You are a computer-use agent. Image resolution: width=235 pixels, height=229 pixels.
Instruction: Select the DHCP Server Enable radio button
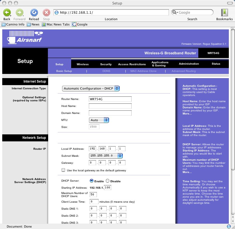click(x=91, y=181)
